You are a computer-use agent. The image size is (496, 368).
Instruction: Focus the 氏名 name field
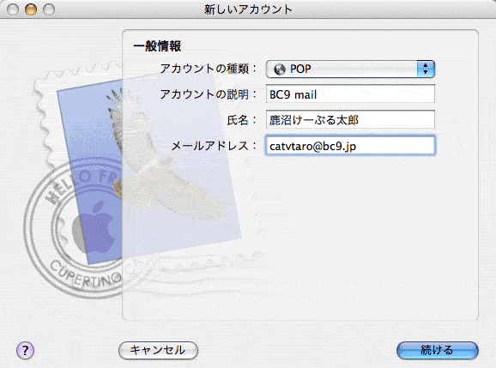(350, 119)
